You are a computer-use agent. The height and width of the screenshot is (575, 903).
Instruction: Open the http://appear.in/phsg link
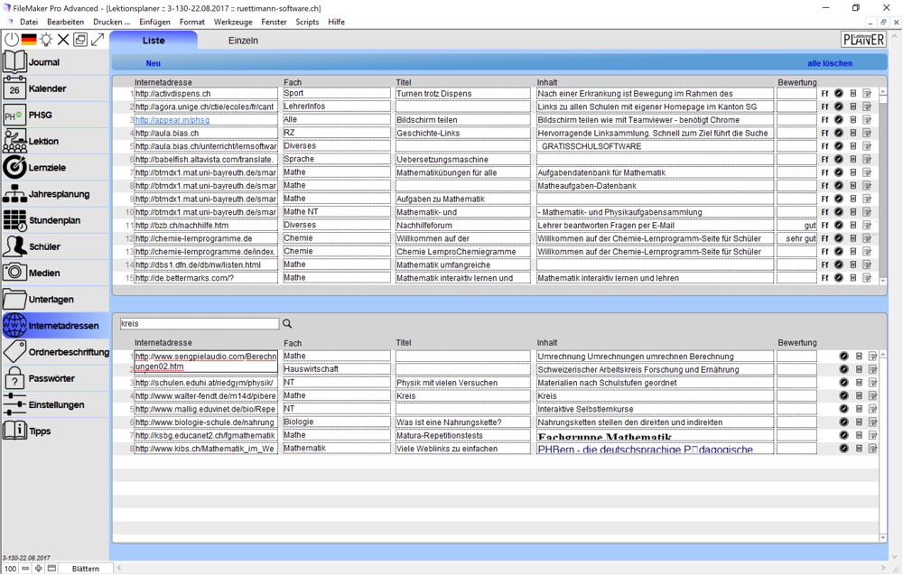pyautogui.click(x=172, y=120)
